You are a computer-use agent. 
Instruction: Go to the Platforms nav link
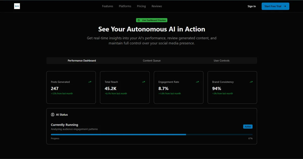pyautogui.click(x=125, y=6)
